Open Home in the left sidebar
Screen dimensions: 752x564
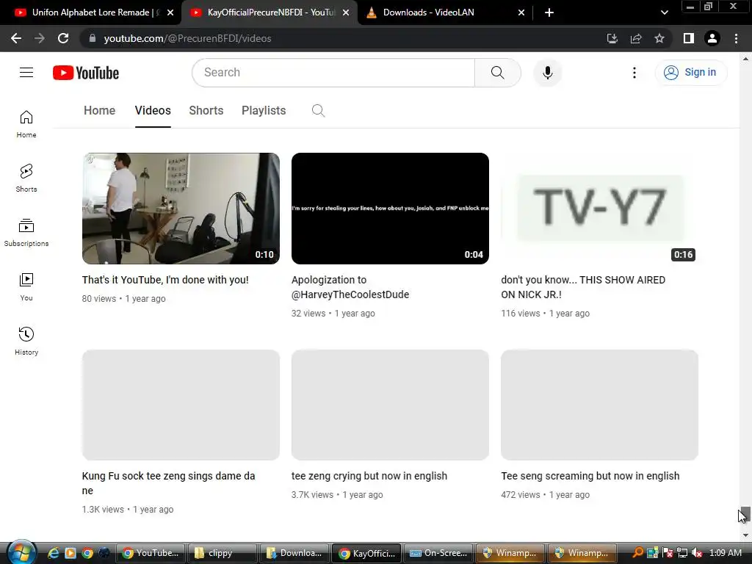pos(26,124)
